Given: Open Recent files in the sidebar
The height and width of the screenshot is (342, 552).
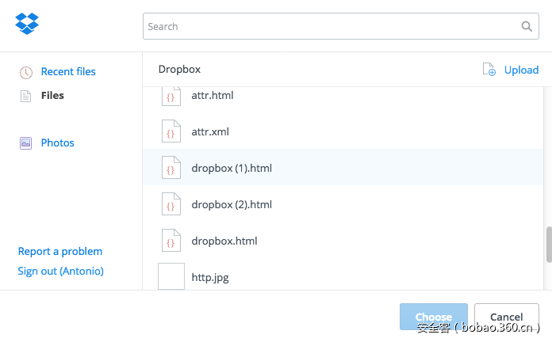Looking at the screenshot, I should (x=68, y=72).
